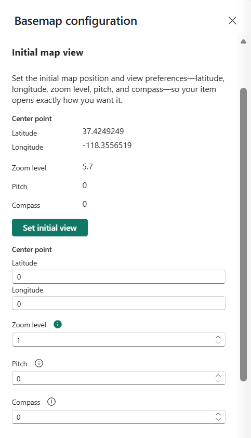The image size is (251, 438).
Task: Click the Longitude label above its text field
Action: click(x=28, y=290)
